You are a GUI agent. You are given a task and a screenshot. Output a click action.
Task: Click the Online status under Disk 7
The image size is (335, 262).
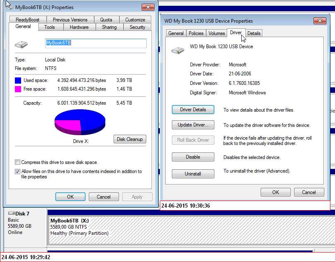click(x=15, y=232)
